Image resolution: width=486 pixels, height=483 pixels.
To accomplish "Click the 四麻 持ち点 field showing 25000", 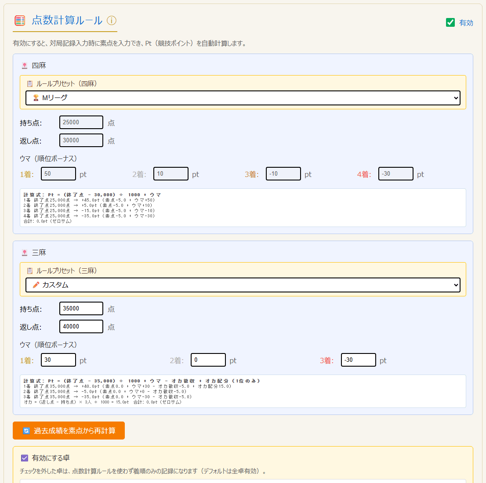I will (x=81, y=123).
